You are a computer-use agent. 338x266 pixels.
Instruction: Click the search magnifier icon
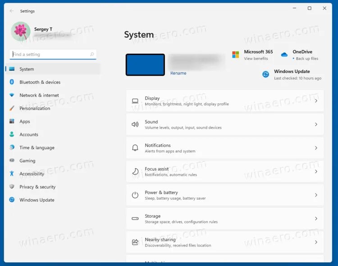coord(92,54)
